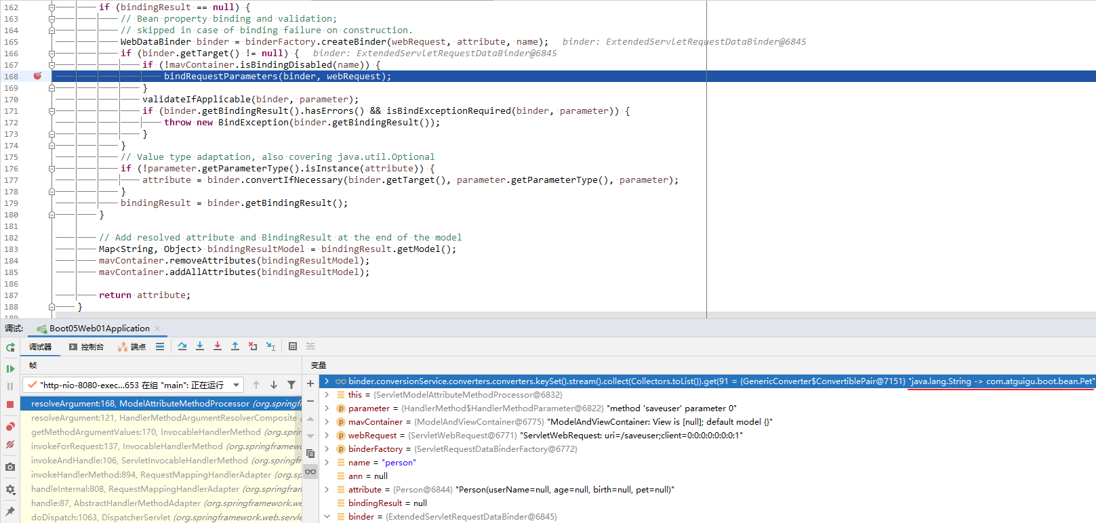Stop the debug session

[10, 404]
